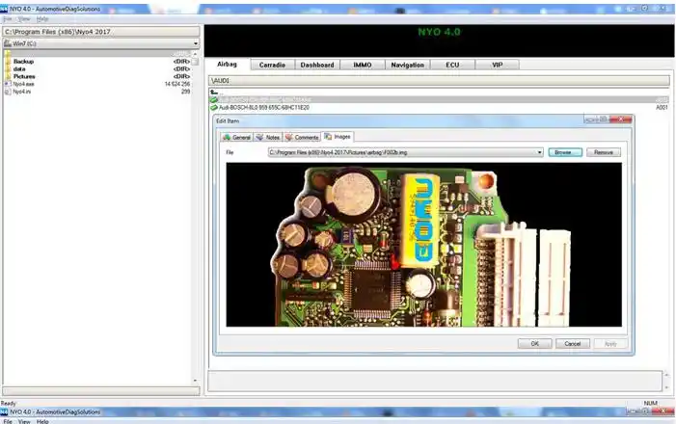Click Cancel in the Edit Item dialog
This screenshot has width=676, height=424.
[573, 343]
